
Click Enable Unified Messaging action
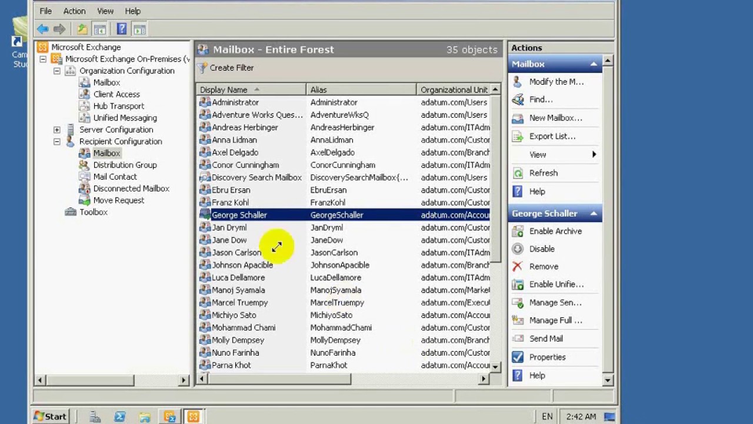point(557,284)
